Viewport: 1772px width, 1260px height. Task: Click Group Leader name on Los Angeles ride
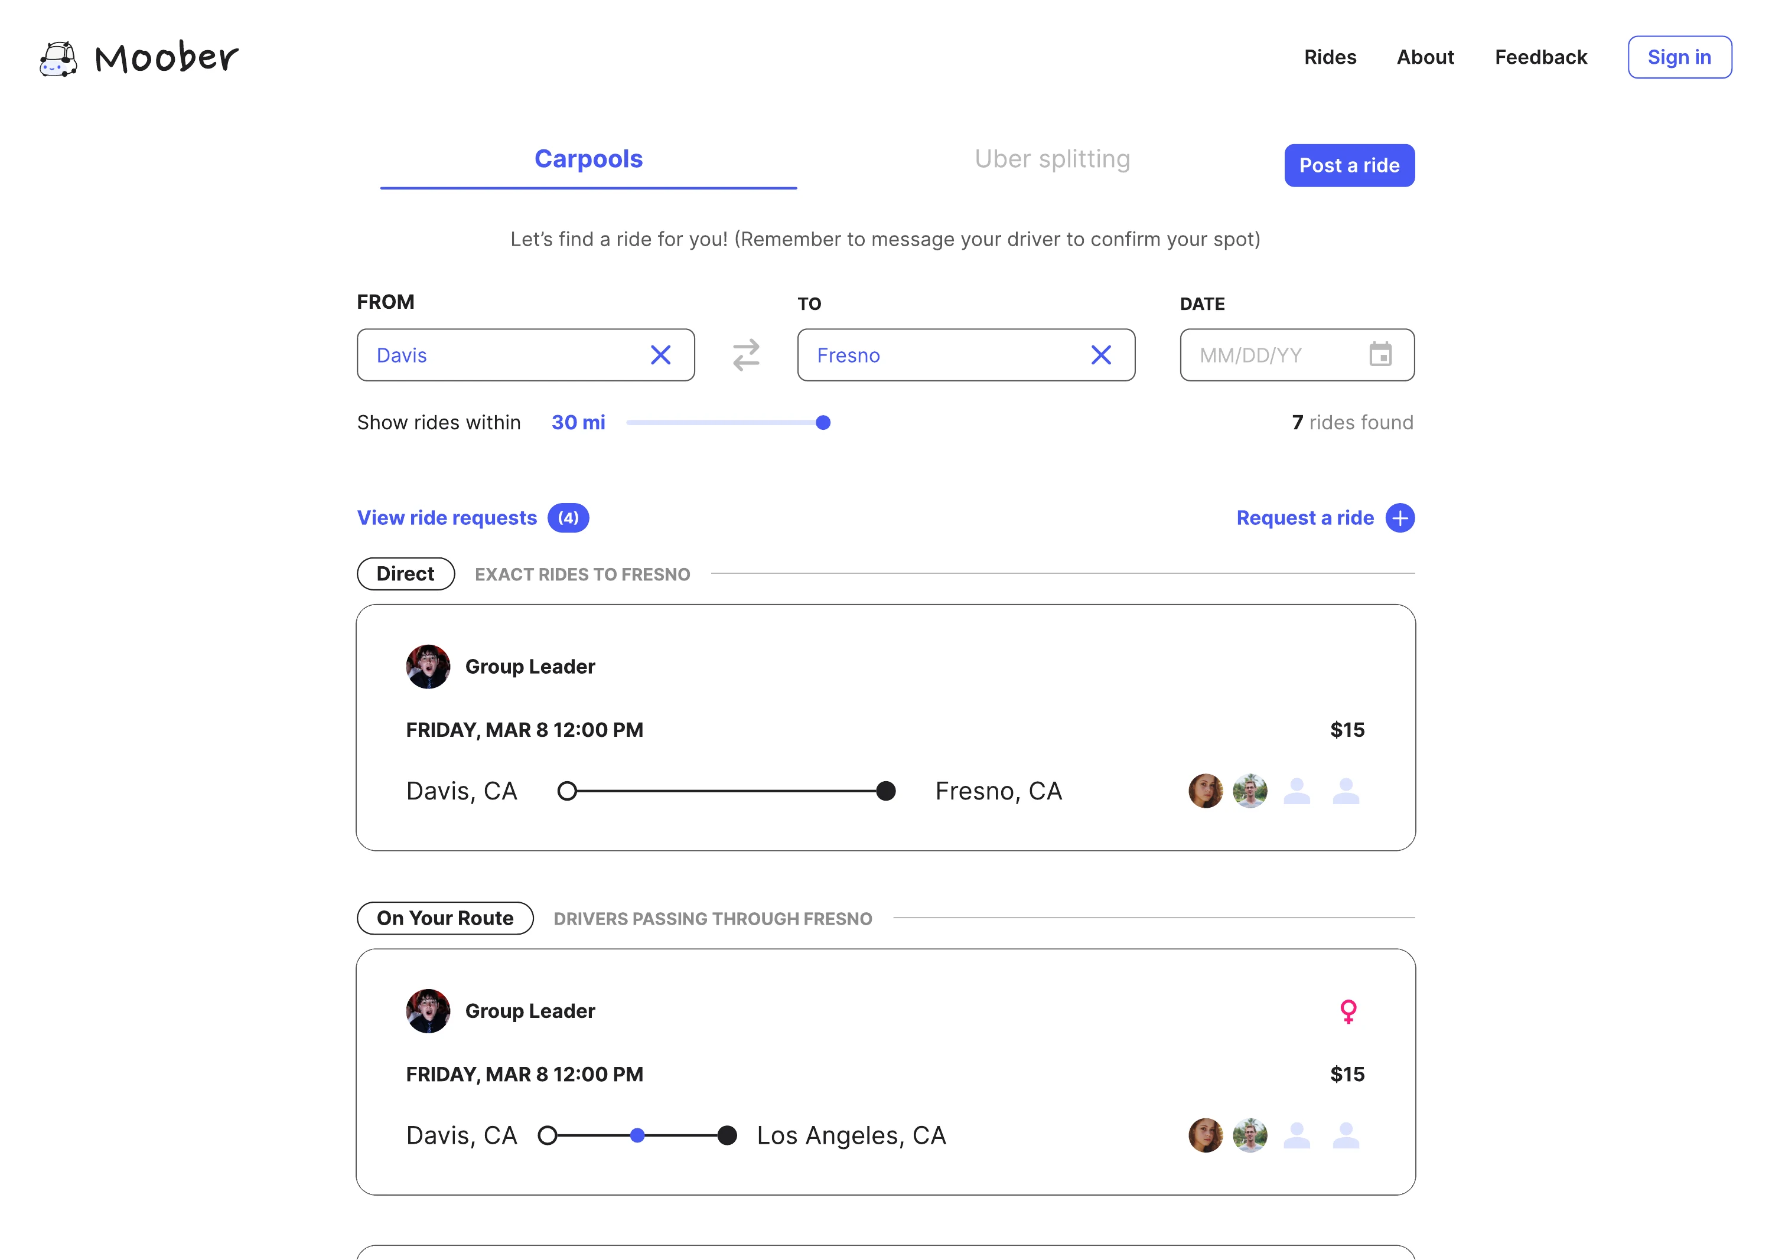point(530,1012)
